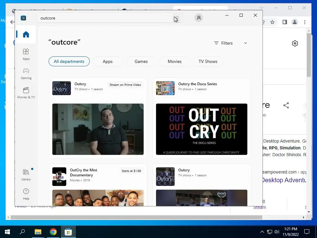Open the Outcry interview banner image
This screenshot has width=317, height=238.
[98, 129]
